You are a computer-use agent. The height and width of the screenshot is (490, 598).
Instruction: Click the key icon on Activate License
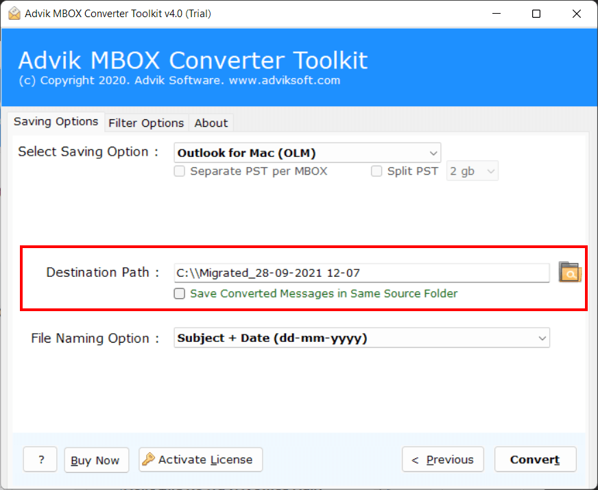click(148, 459)
